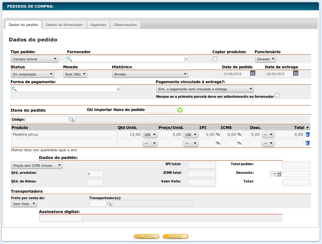Open the Observações tab

[x=125, y=25]
